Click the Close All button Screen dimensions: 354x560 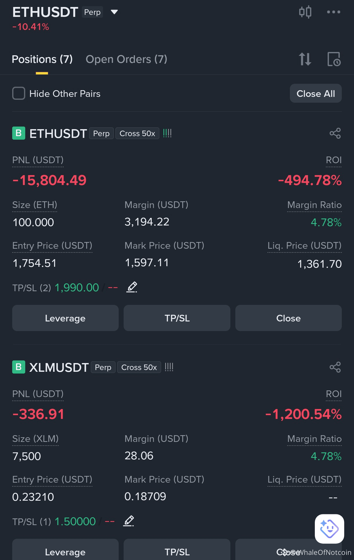tap(316, 93)
